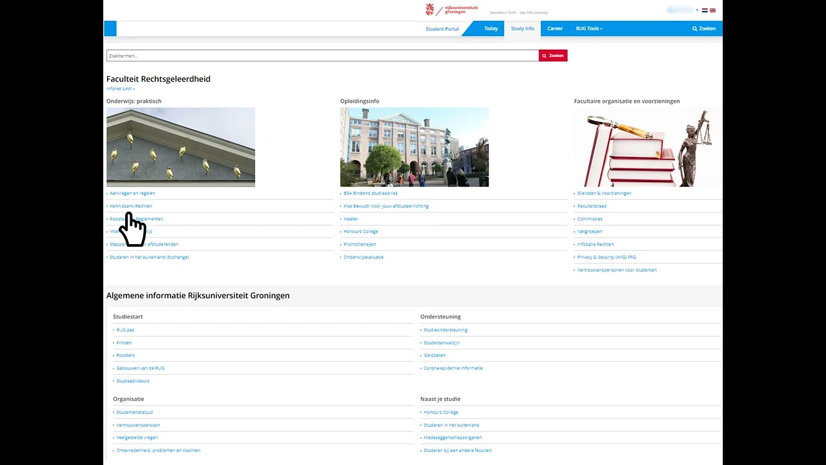The width and height of the screenshot is (826, 465).
Task: Open the Studieadviseurs link
Action: [133, 381]
